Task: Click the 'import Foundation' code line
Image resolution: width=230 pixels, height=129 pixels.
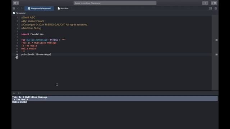Action: [x=32, y=34]
